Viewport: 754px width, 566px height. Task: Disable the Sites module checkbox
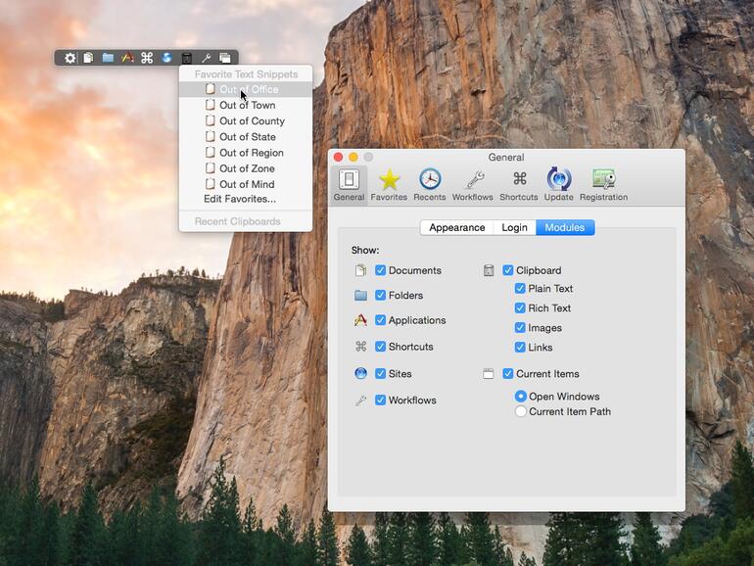click(380, 374)
